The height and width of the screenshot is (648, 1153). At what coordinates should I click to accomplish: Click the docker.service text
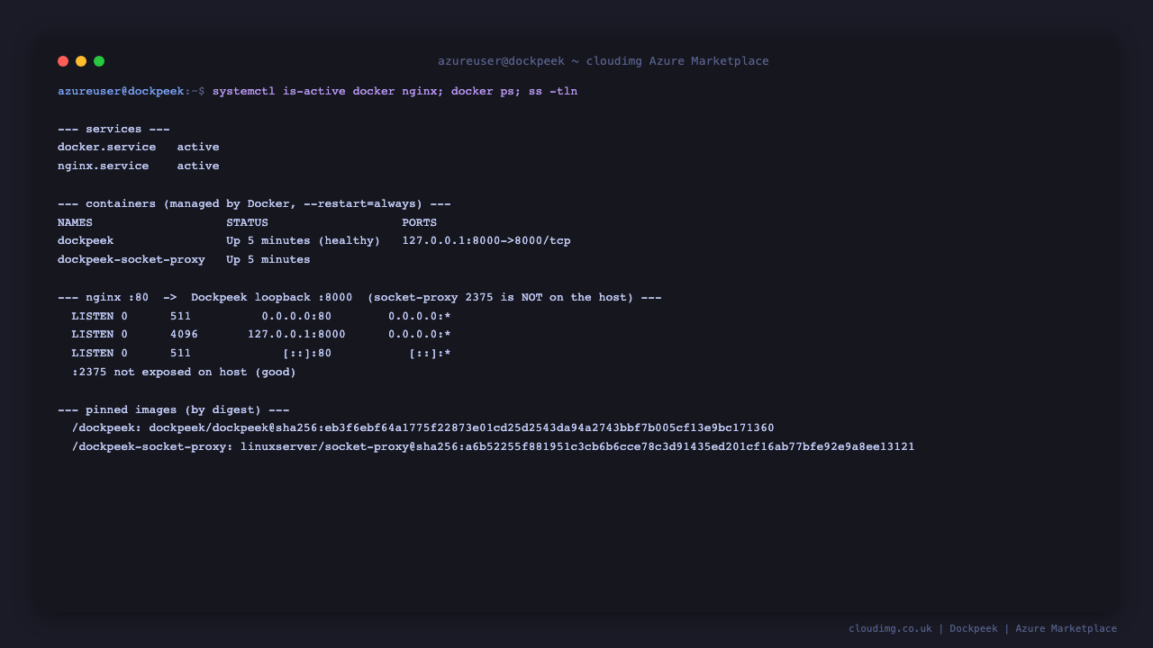106,147
